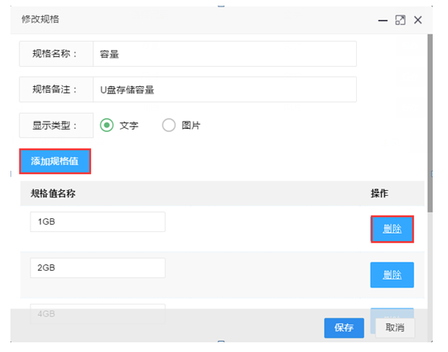Edit the 4GB spec value field
The height and width of the screenshot is (352, 448).
pos(97,313)
